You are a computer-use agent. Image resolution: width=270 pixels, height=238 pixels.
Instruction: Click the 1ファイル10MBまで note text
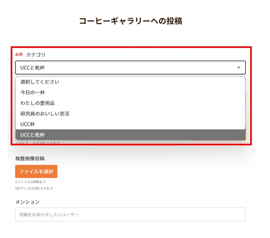31,182
